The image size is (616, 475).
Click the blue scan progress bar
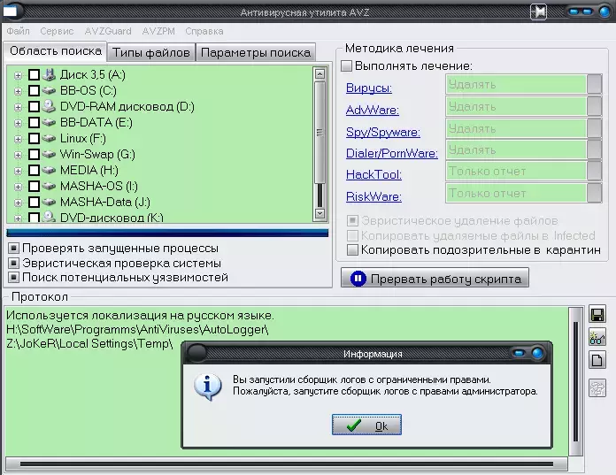[x=167, y=234]
